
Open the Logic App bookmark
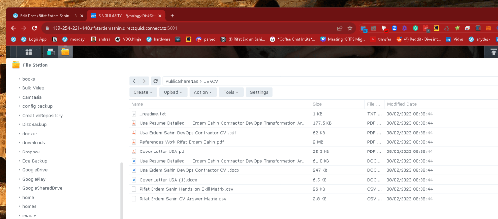(x=34, y=39)
